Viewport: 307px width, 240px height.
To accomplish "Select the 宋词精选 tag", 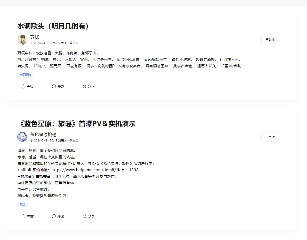I will (x=25, y=75).
